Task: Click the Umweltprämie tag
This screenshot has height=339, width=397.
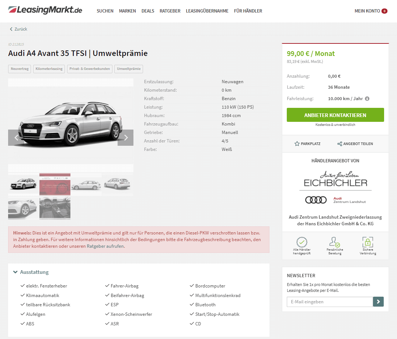Action: click(129, 69)
